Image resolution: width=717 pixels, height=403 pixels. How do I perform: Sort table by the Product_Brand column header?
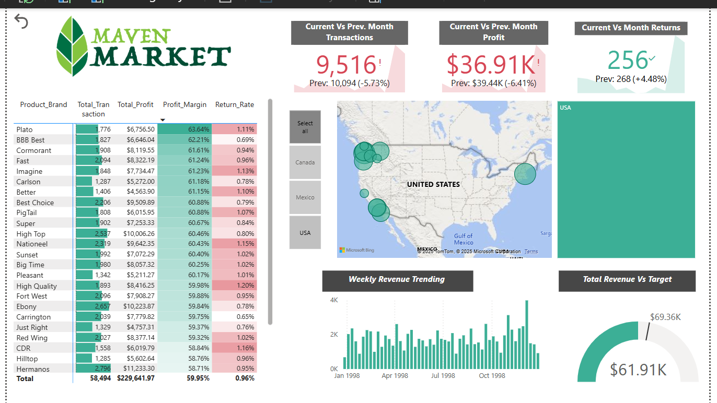pos(43,104)
